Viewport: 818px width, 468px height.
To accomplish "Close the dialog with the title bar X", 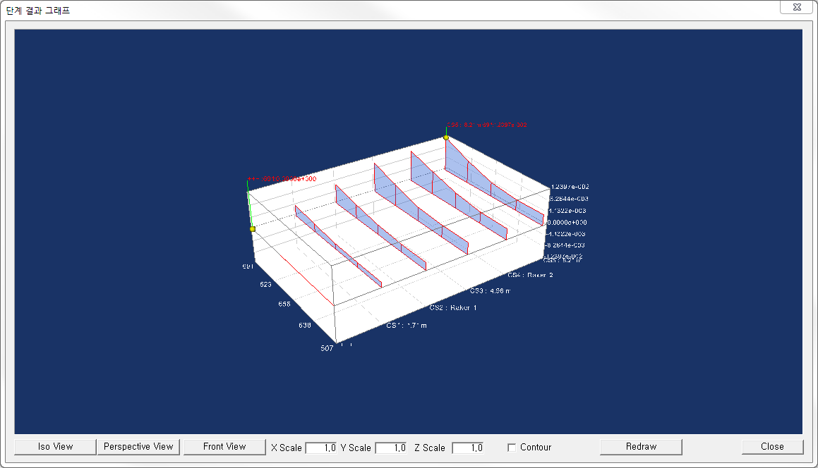I will point(796,7).
